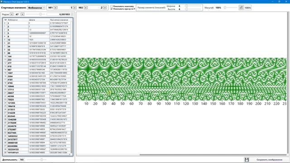The height and width of the screenshot is (163, 290).
Task: Open the Стартовые значения Фибоначчи dropdown
Action: (36, 8)
